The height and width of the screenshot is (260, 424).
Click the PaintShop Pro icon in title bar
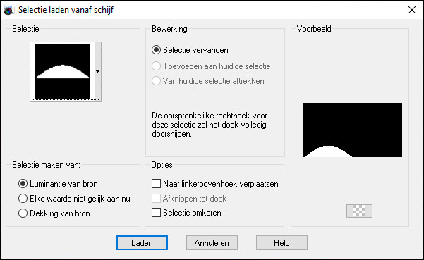(x=8, y=11)
